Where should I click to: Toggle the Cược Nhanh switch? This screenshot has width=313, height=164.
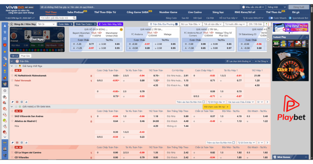pos(271,18)
